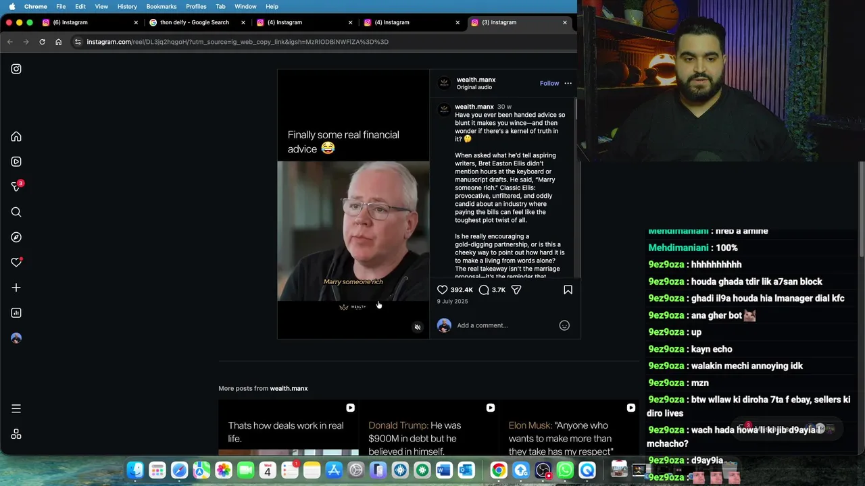Open Dashboard chart icon in sidebar
This screenshot has height=486, width=865.
16,313
